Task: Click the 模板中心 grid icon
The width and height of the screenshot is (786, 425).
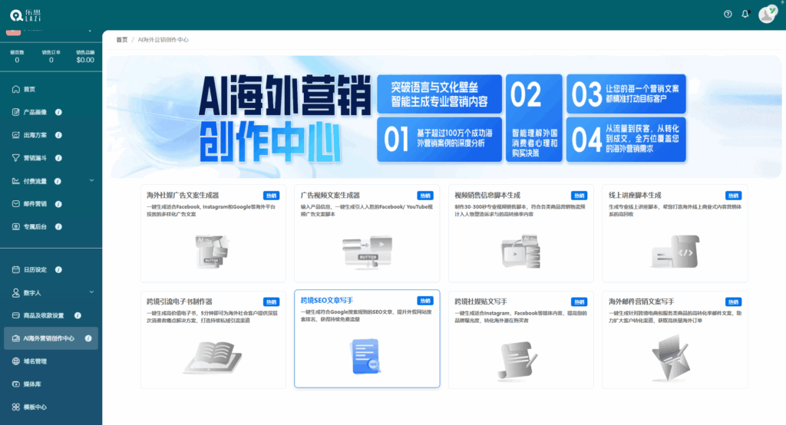Action: [x=15, y=407]
